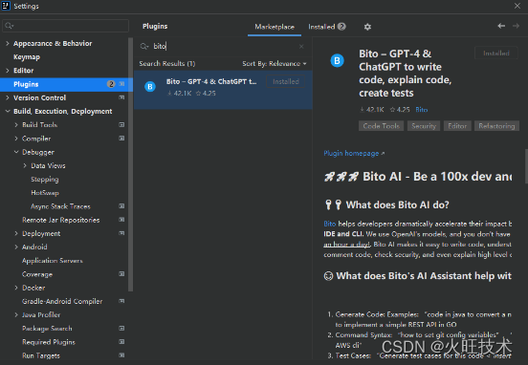Image resolution: width=528 pixels, height=365 pixels.
Task: Switch to the Marketplace tab
Action: (275, 27)
